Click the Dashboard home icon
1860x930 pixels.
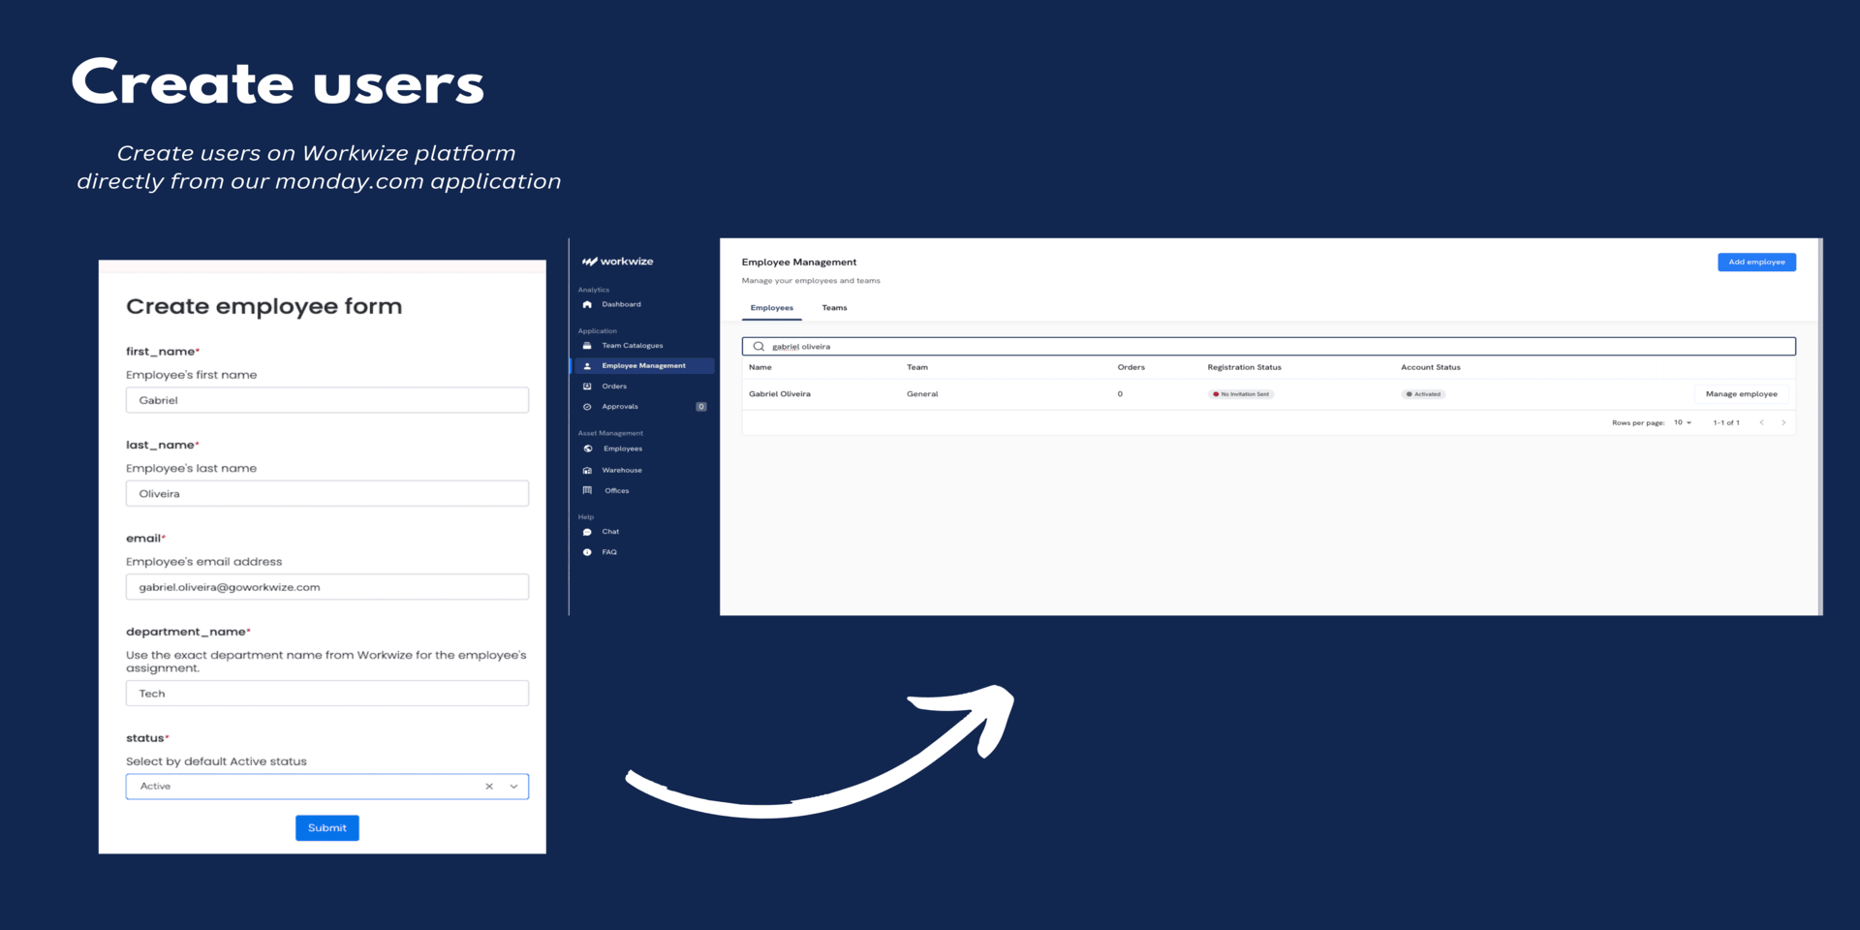587,304
